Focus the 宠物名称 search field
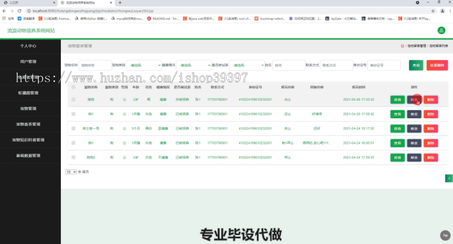Screen dimensions: 453x244 [95, 65]
